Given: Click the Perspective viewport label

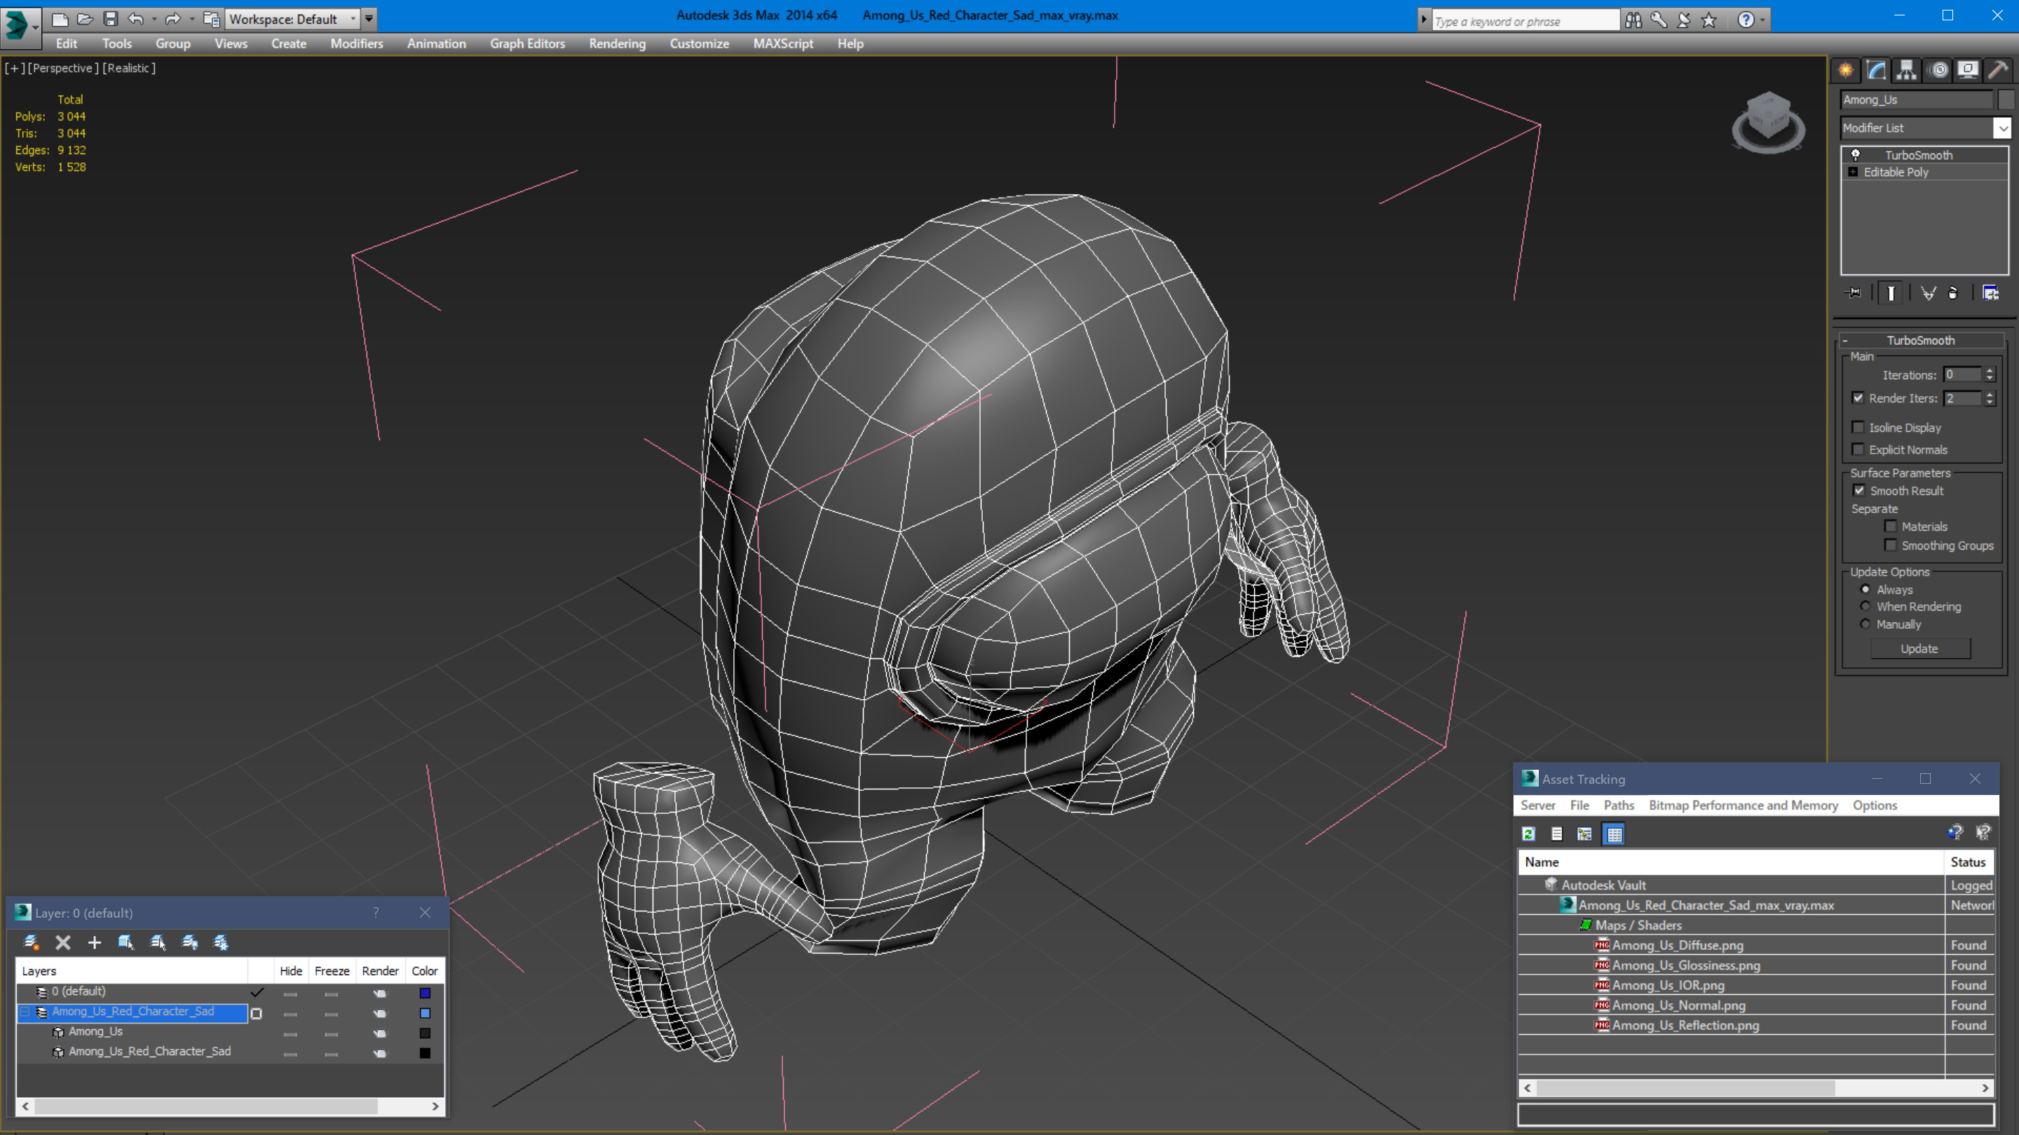Looking at the screenshot, I should (62, 68).
